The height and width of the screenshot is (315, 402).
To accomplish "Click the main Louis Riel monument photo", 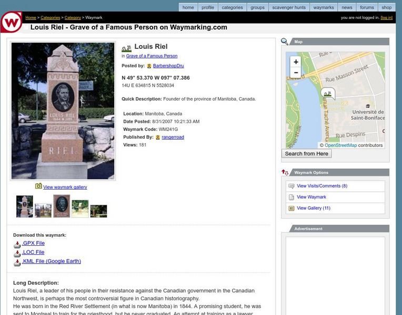I will 63,111.
